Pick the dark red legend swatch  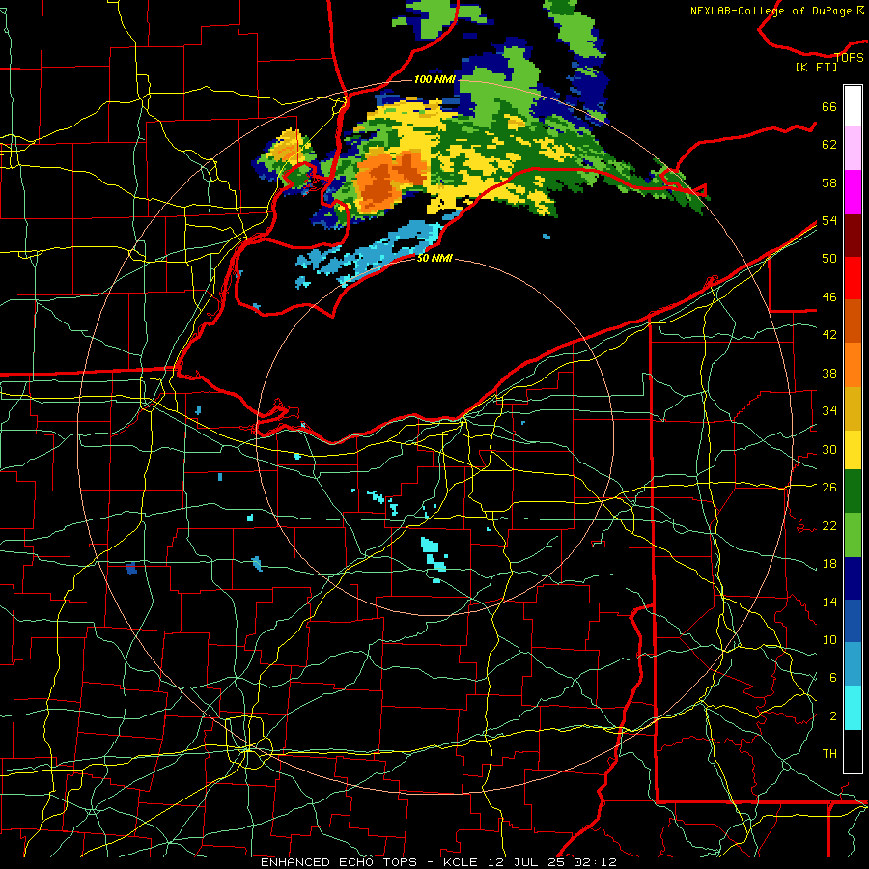[x=853, y=235]
